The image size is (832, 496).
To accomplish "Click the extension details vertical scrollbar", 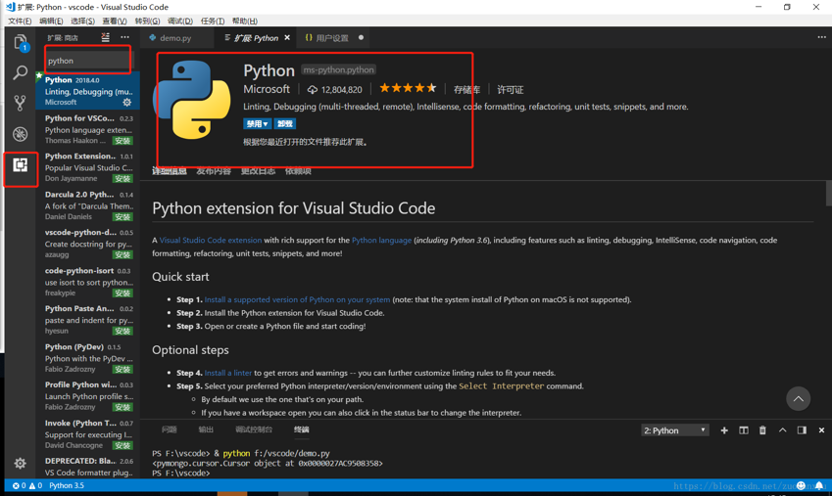I will 829,193.
